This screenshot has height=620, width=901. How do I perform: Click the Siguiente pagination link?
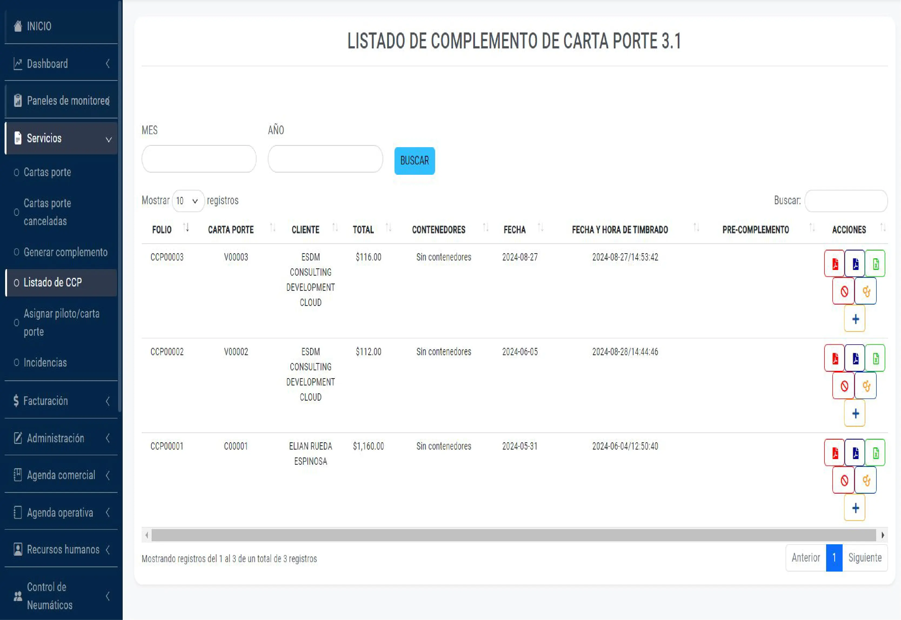pyautogui.click(x=865, y=558)
